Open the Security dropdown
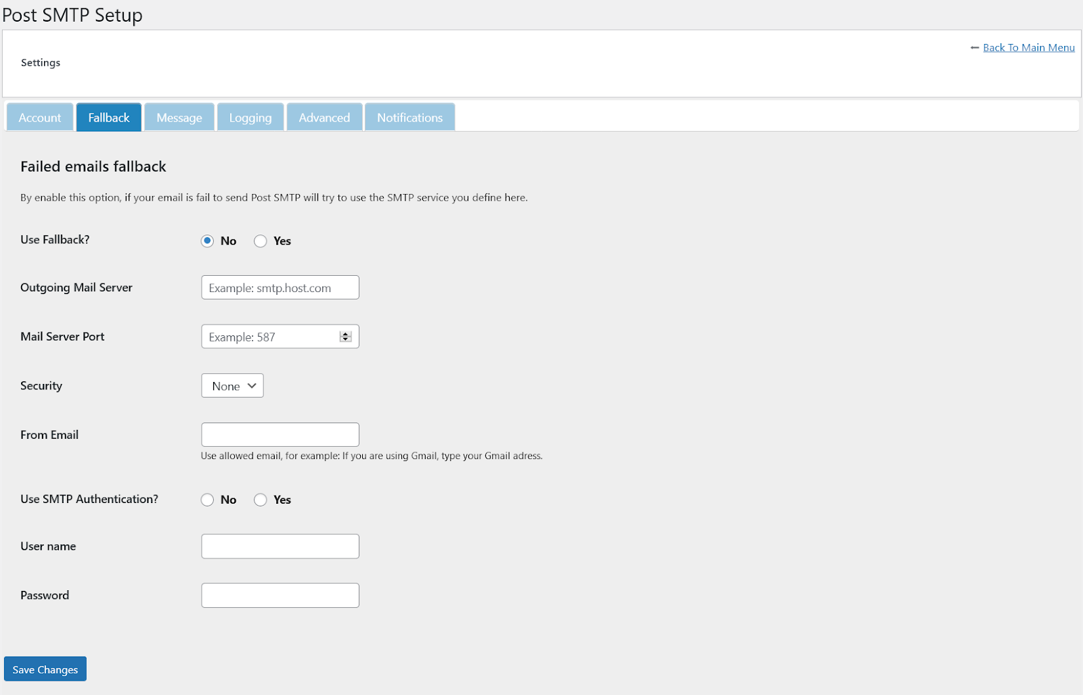Screen dimensions: 1083x695 coord(232,385)
